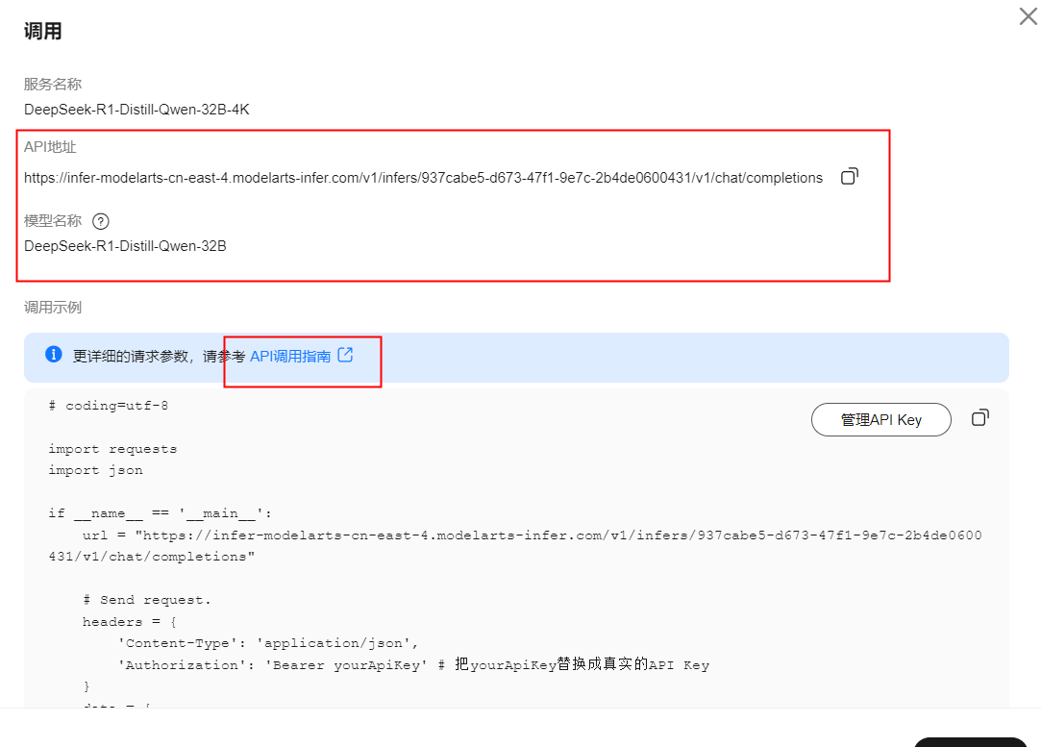Click the 'Content-Type' header line
The image size is (1041, 747).
click(268, 643)
